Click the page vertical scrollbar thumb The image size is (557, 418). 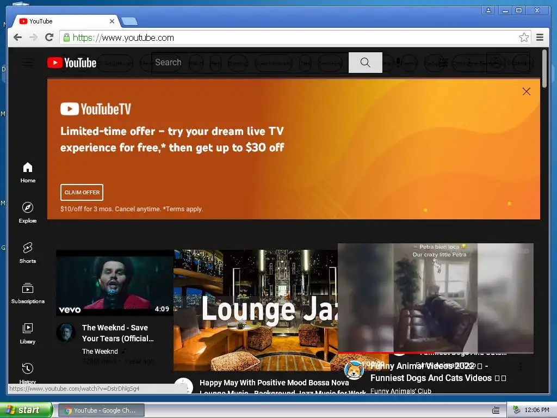tap(544, 69)
